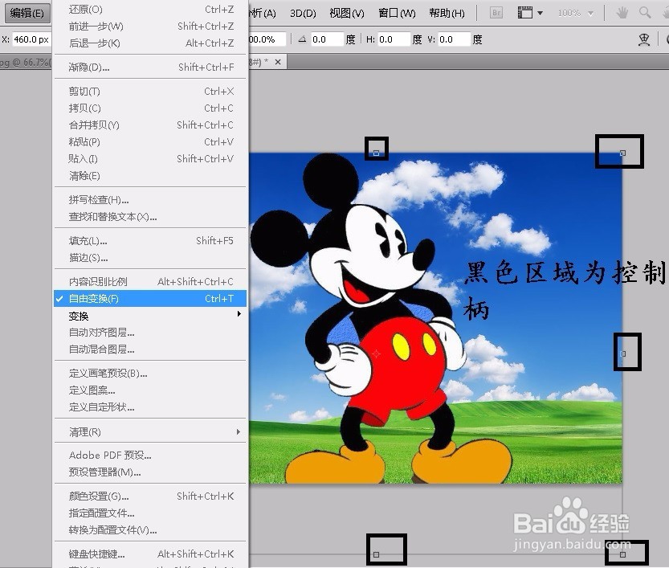The width and height of the screenshot is (669, 568).
Task: Click transform center reference point on Mickey
Action: click(x=377, y=353)
